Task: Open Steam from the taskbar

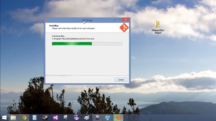Action: pos(45,118)
